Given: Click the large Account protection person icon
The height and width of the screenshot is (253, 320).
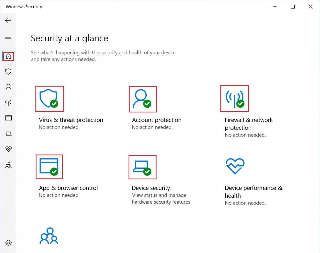Looking at the screenshot, I should coord(142,99).
